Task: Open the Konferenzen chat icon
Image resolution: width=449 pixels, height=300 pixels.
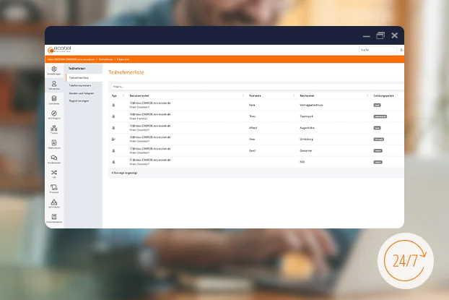Action: (x=54, y=159)
